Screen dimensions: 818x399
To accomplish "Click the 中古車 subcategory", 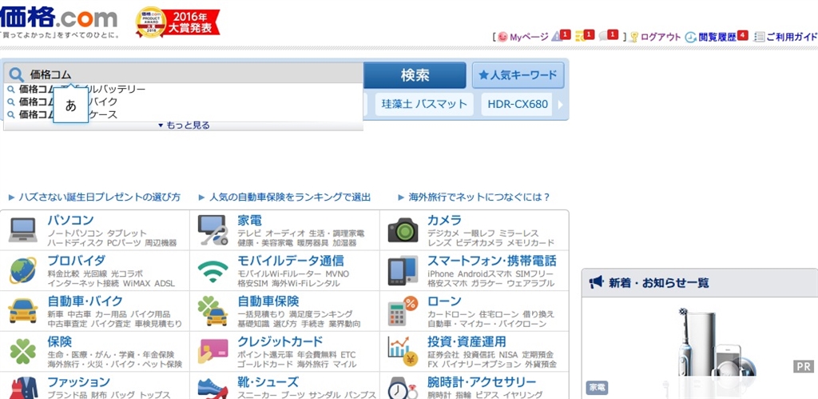I will coord(79,314).
